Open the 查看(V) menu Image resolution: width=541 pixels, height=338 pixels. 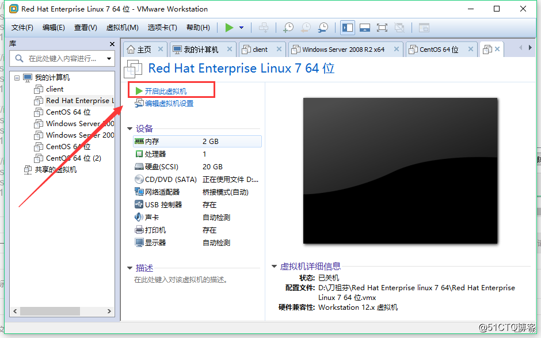tap(85, 28)
